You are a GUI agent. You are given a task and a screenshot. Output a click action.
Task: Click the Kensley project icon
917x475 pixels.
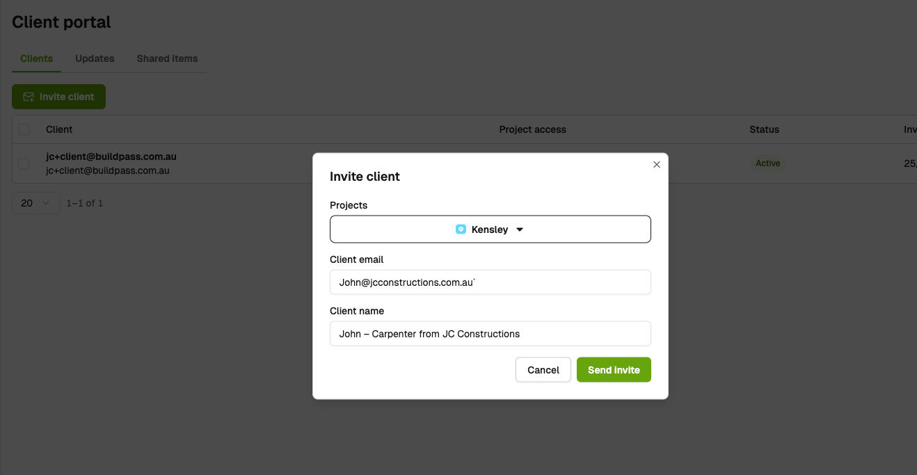(x=461, y=230)
